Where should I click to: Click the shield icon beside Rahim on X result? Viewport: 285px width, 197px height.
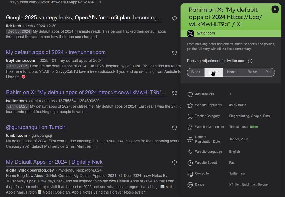pyautogui.click(x=175, y=93)
